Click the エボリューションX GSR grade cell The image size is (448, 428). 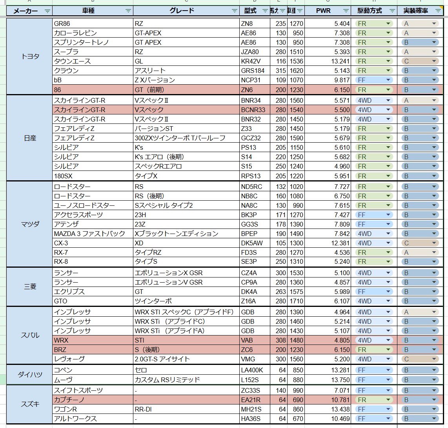[x=186, y=273]
